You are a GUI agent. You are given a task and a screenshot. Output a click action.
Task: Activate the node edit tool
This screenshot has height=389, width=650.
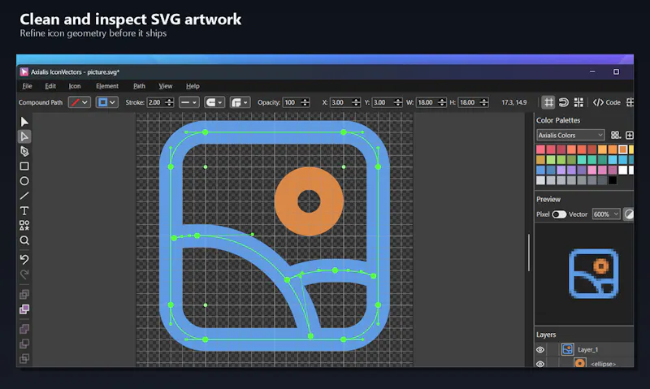[x=24, y=136]
